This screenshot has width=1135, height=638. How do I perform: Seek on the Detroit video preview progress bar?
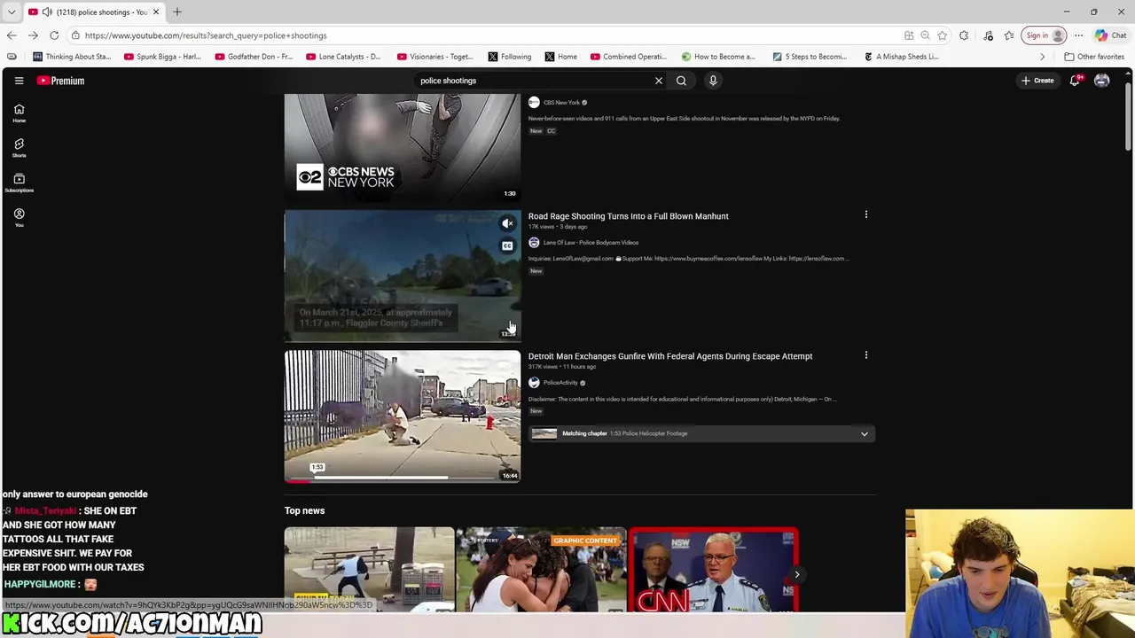click(x=403, y=478)
